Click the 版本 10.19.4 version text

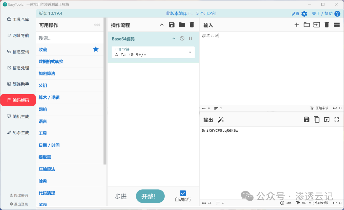click(50, 13)
